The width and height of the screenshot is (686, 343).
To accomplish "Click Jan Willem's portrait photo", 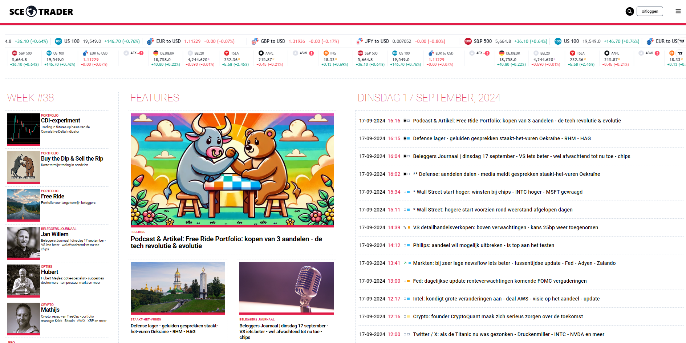I will click(x=23, y=243).
